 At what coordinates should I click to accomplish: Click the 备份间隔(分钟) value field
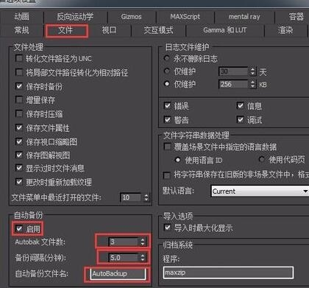click(124, 257)
